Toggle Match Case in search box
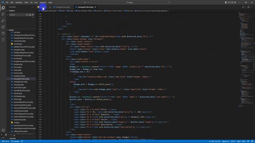This screenshot has width=255, height=143. pos(27,15)
